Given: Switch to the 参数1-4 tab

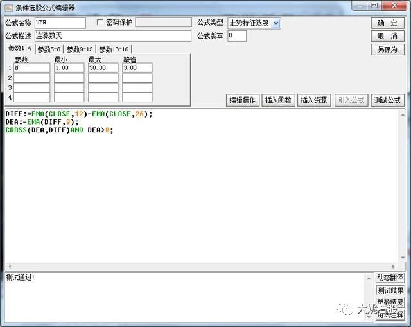Looking at the screenshot, I should [20, 49].
